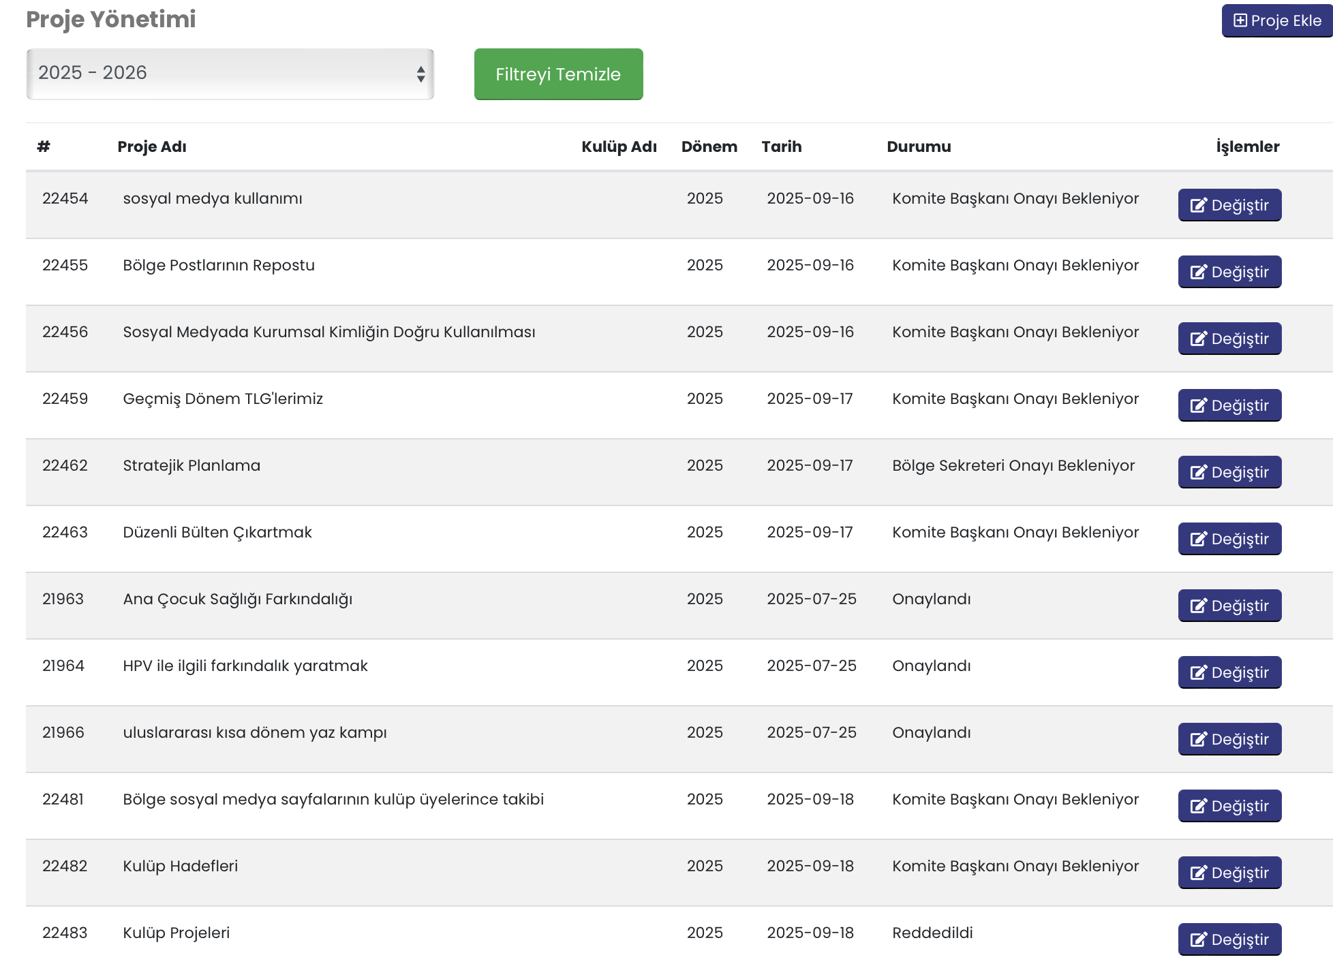Click the Tarih column header
Image resolution: width=1333 pixels, height=966 pixels.
click(x=781, y=146)
